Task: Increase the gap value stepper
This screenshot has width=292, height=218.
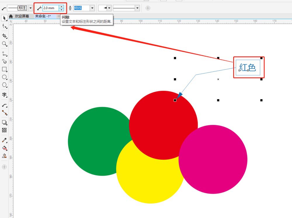Action: (x=61, y=6)
